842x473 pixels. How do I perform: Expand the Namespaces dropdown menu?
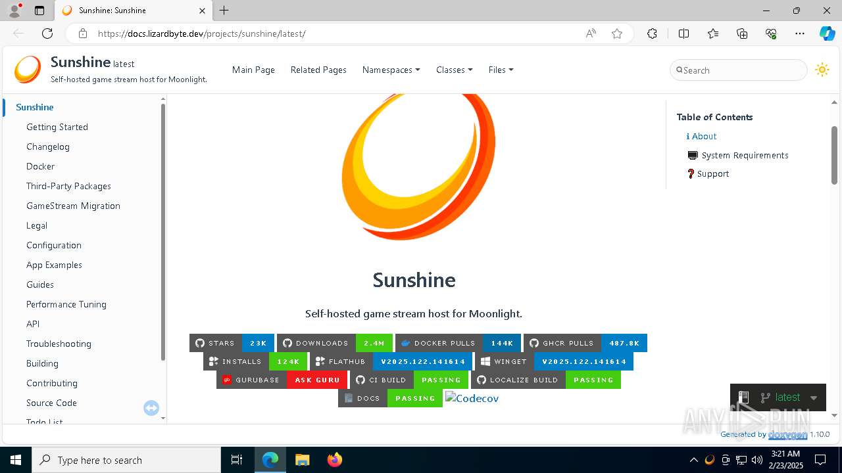tap(391, 70)
